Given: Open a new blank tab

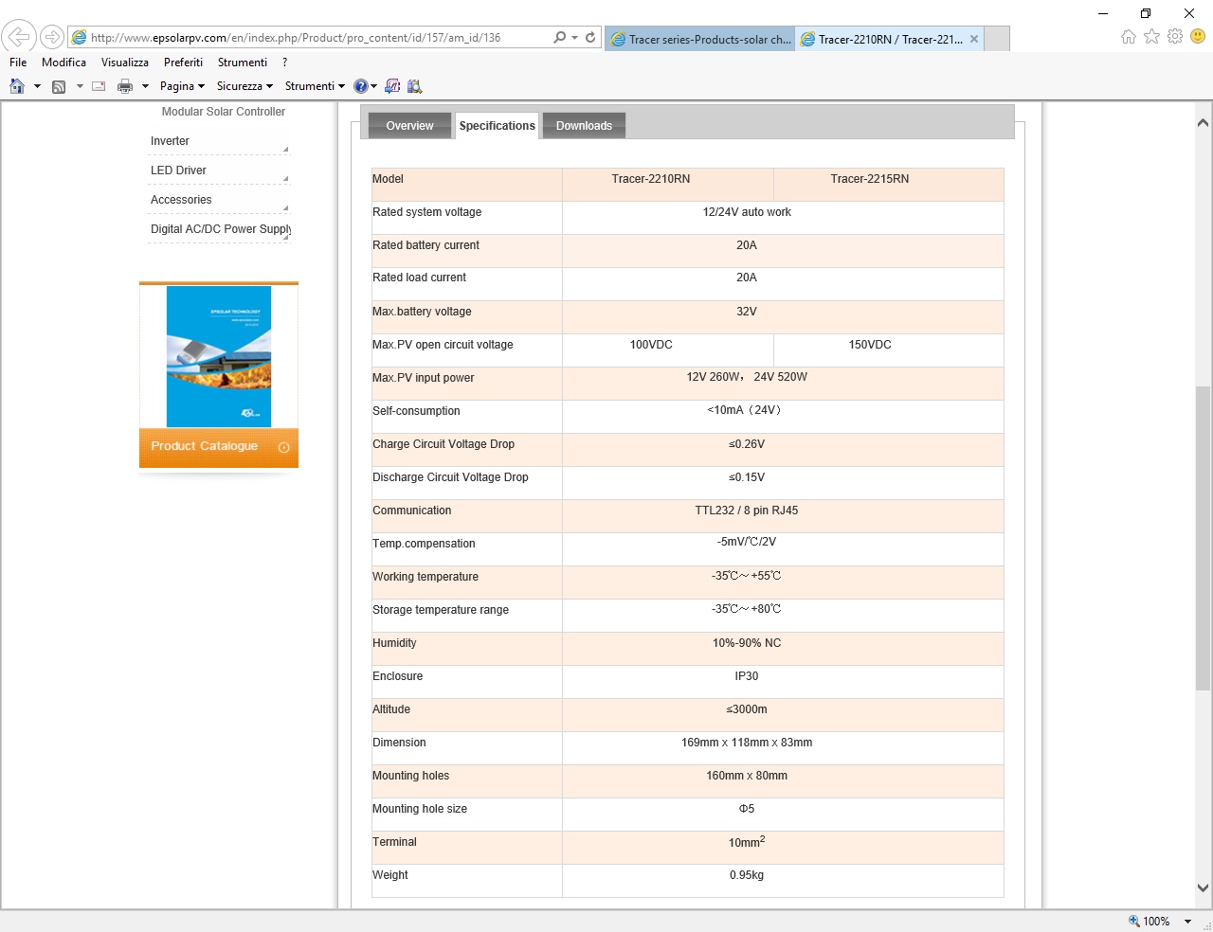Looking at the screenshot, I should [x=997, y=39].
